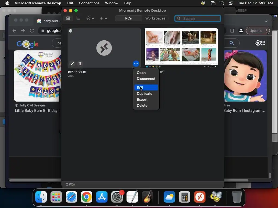Choose Edit from the context menu
Image resolution: width=278 pixels, height=208 pixels.
(x=146, y=87)
